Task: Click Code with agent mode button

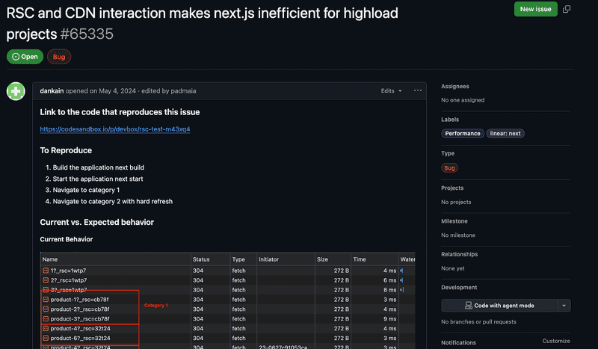Action: pyautogui.click(x=499, y=306)
